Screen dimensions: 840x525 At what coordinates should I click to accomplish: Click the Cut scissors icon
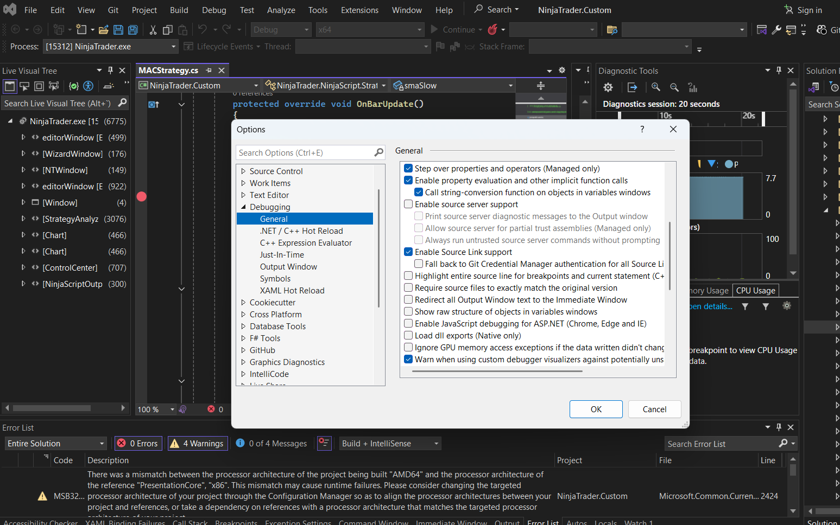(x=153, y=30)
